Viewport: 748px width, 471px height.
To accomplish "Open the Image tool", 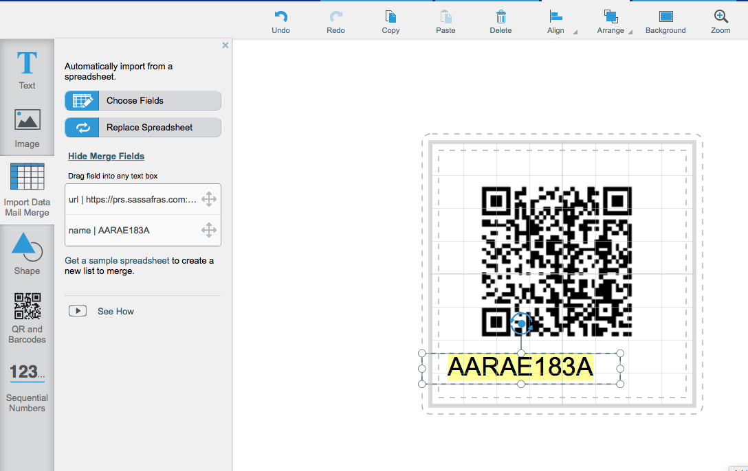I will [27, 127].
